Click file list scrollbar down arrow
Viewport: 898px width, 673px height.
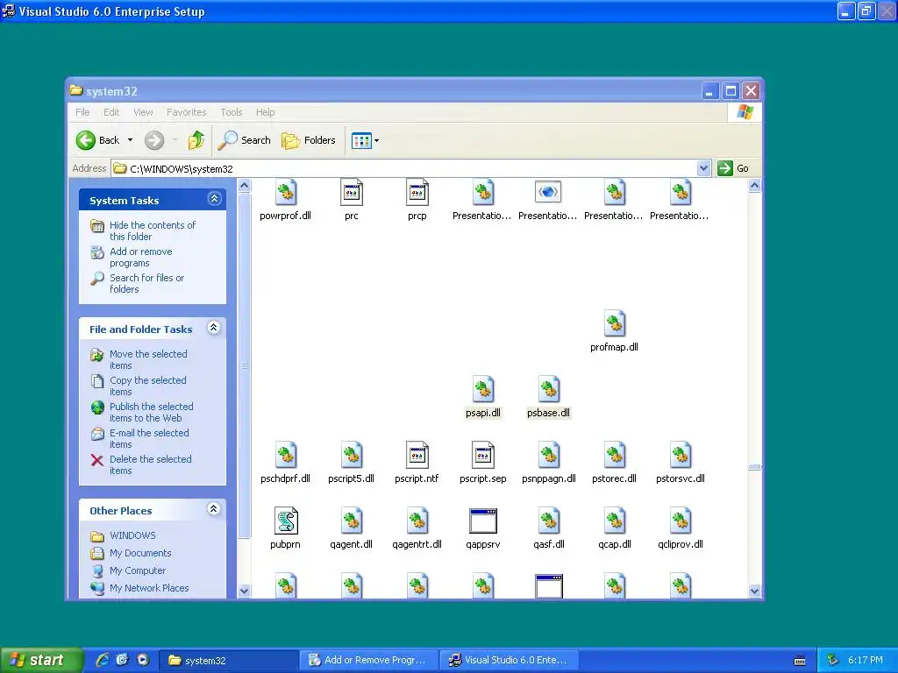coord(755,592)
